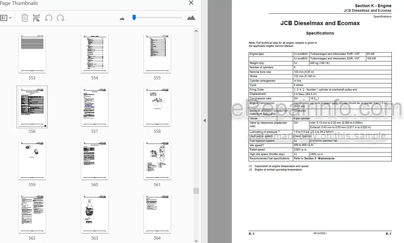Select page 553 thumbnail
The image size is (404, 243).
[x=32, y=54]
